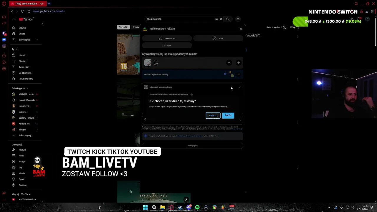Open the Filtry search filters
The height and width of the screenshot is (212, 377).
295,27
